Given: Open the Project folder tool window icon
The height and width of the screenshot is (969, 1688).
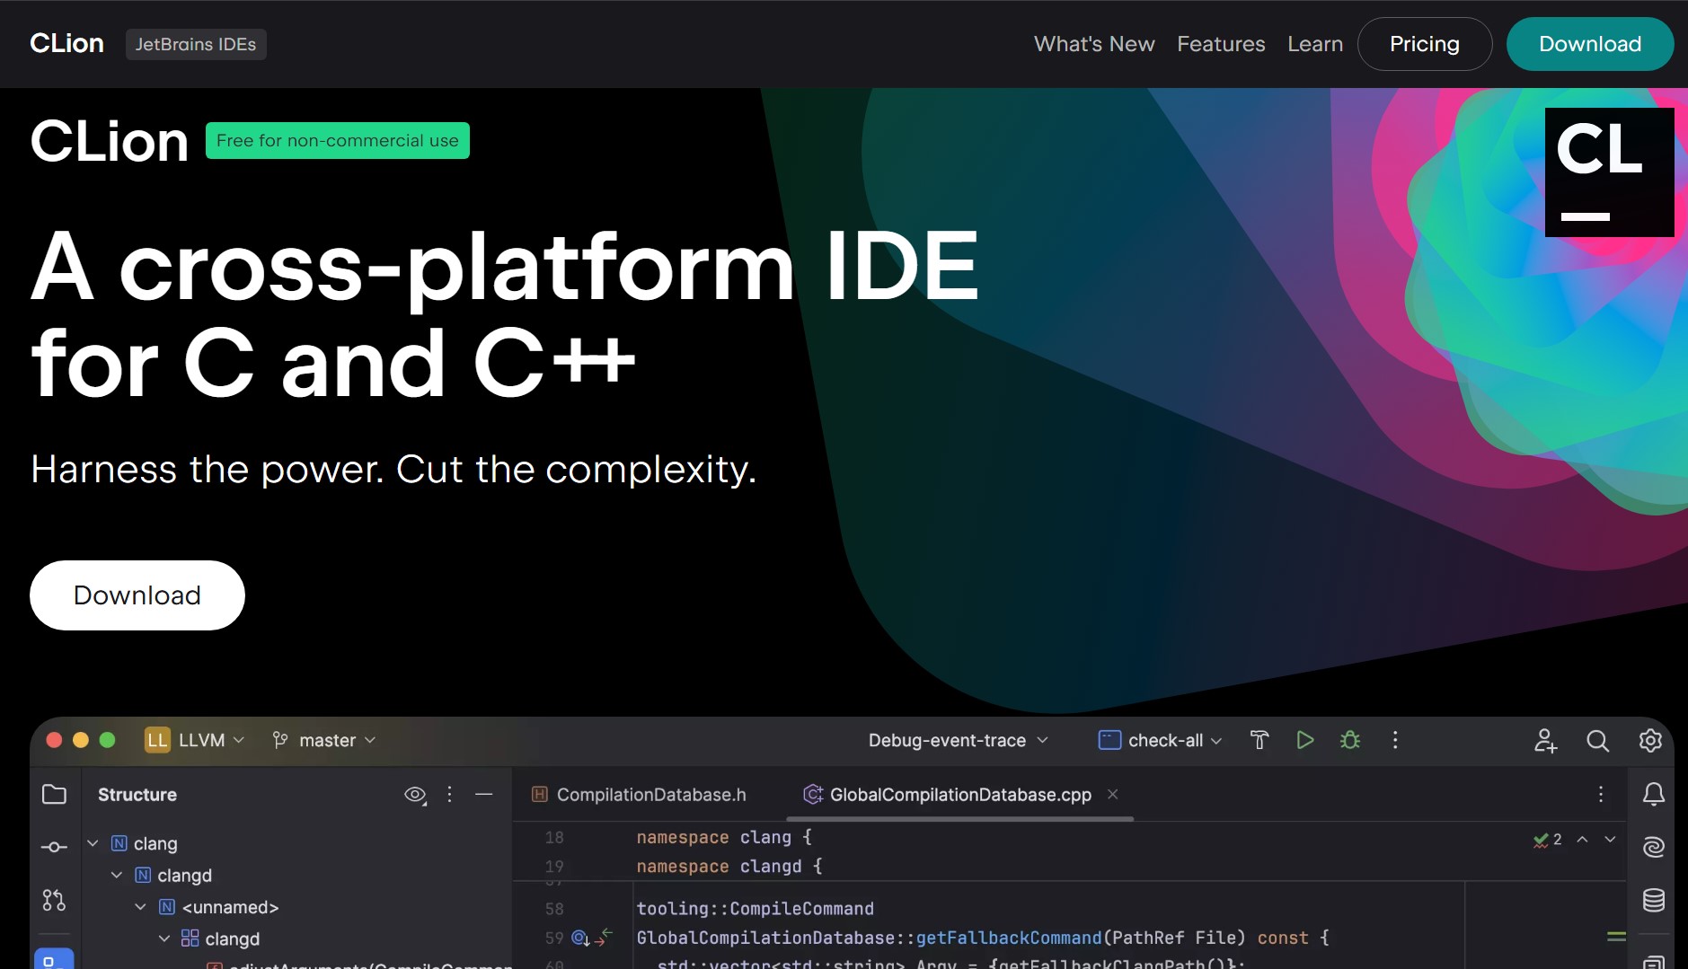Looking at the screenshot, I should 54,795.
